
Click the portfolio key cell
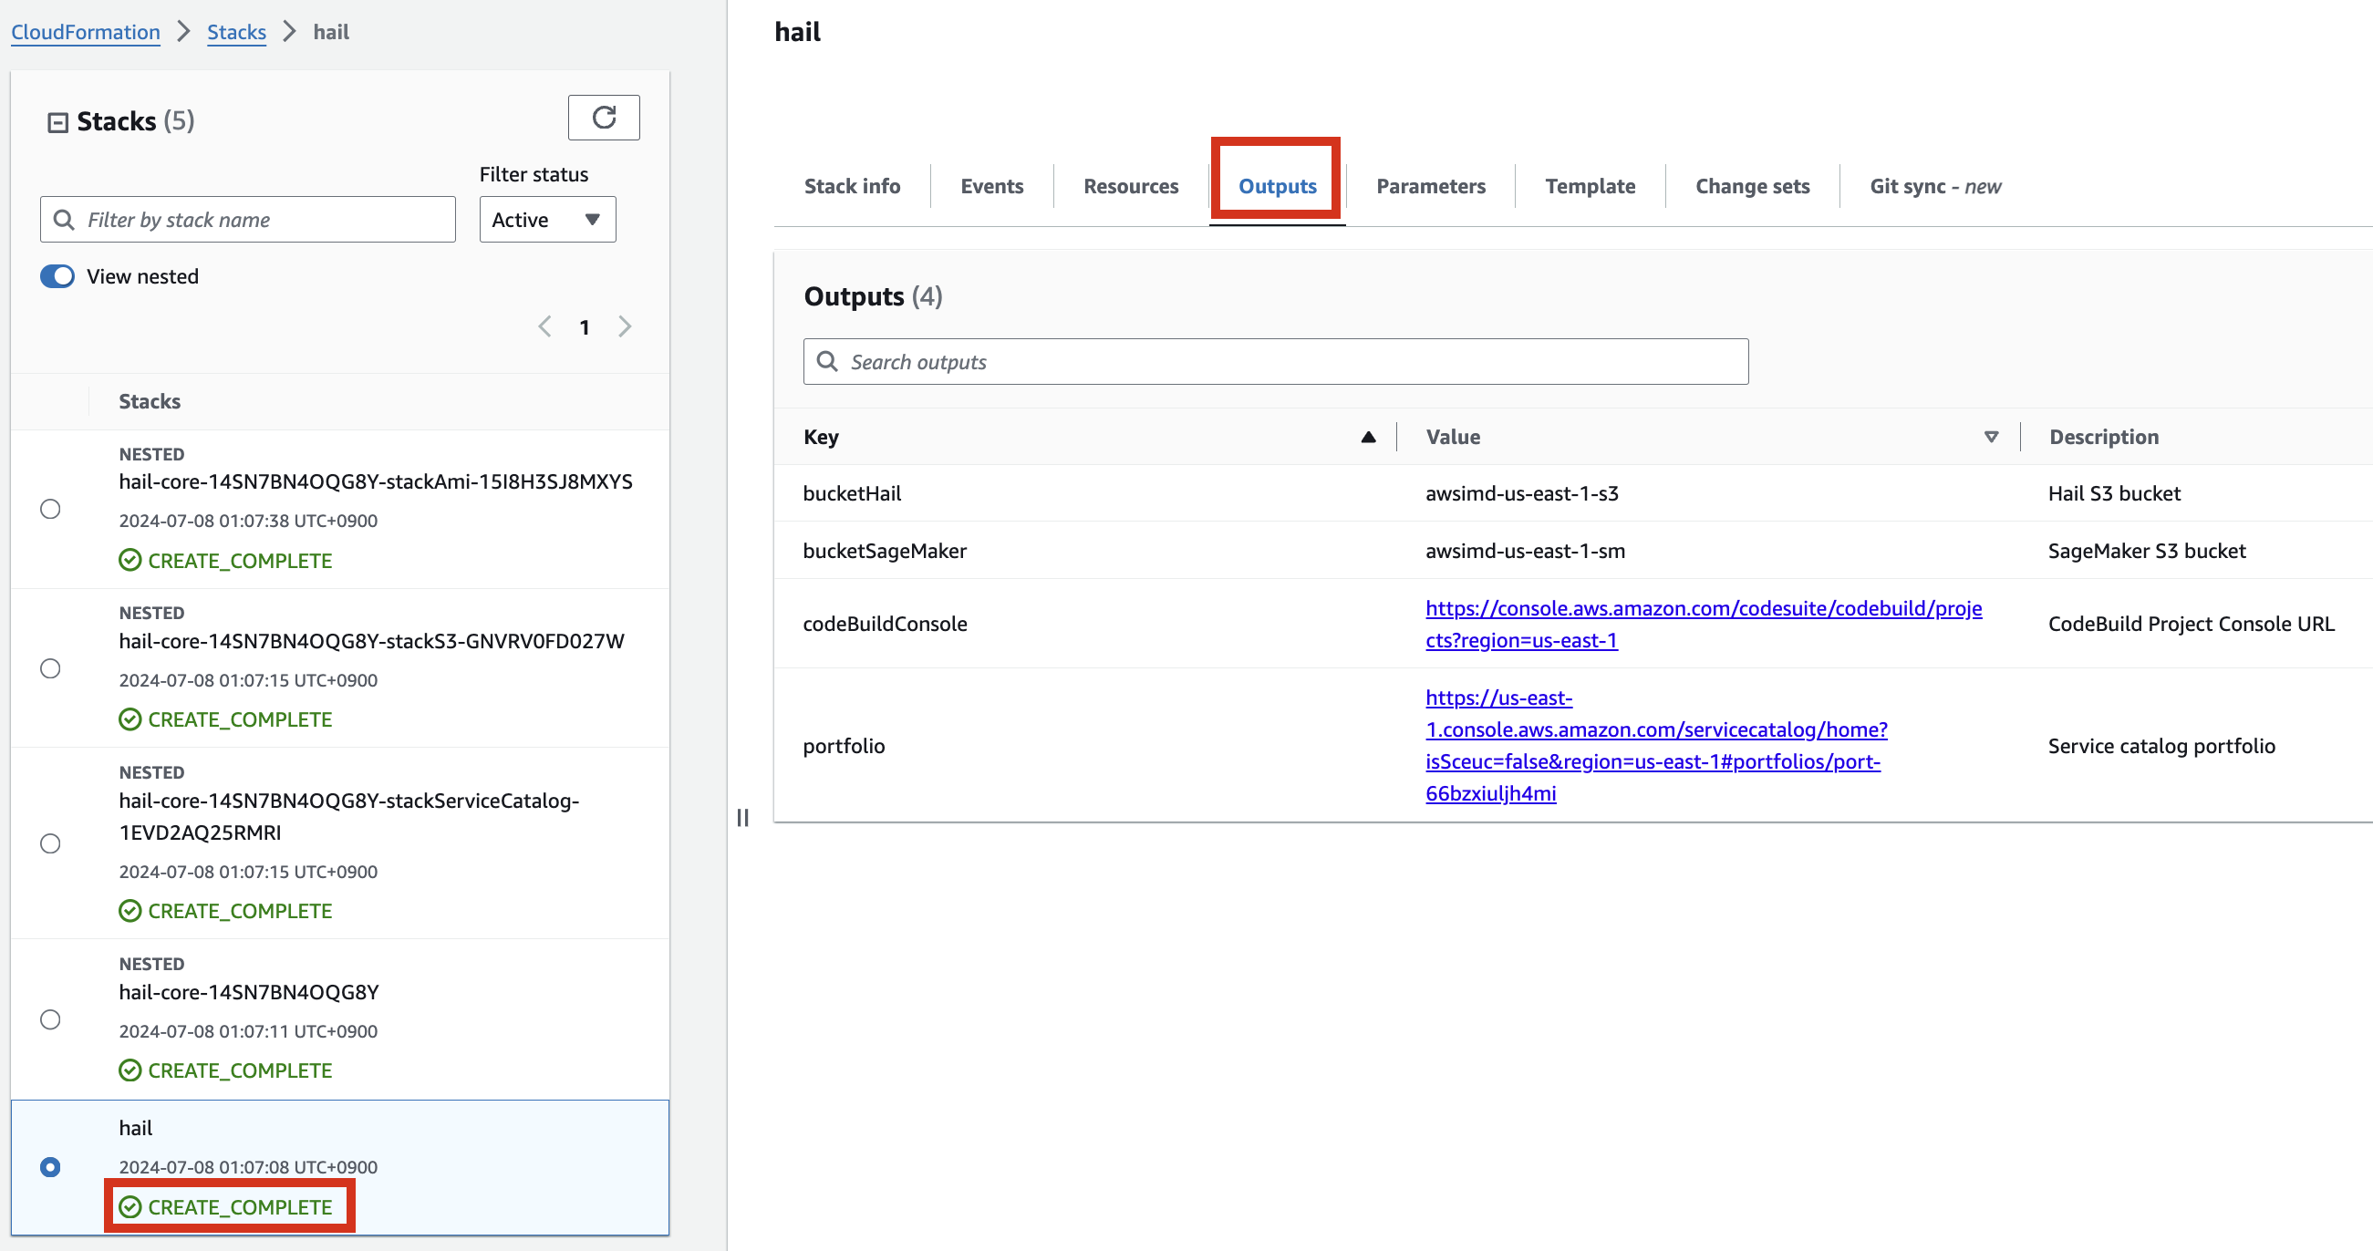click(844, 745)
